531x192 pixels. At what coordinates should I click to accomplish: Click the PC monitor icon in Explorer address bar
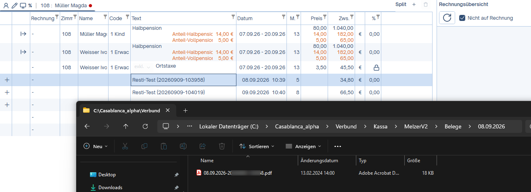[165, 126]
